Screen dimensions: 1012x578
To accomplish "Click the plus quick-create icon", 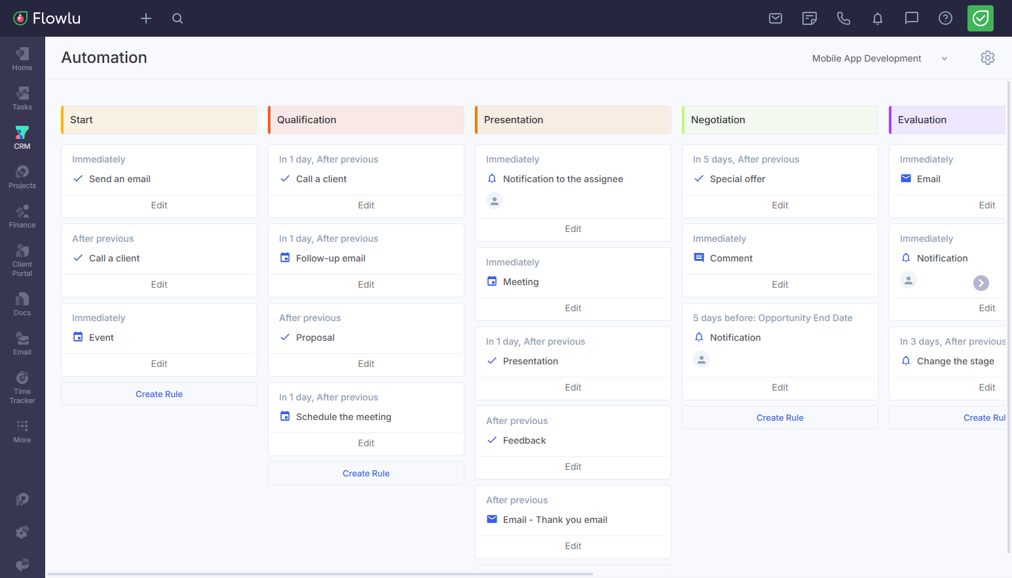I will 146,18.
